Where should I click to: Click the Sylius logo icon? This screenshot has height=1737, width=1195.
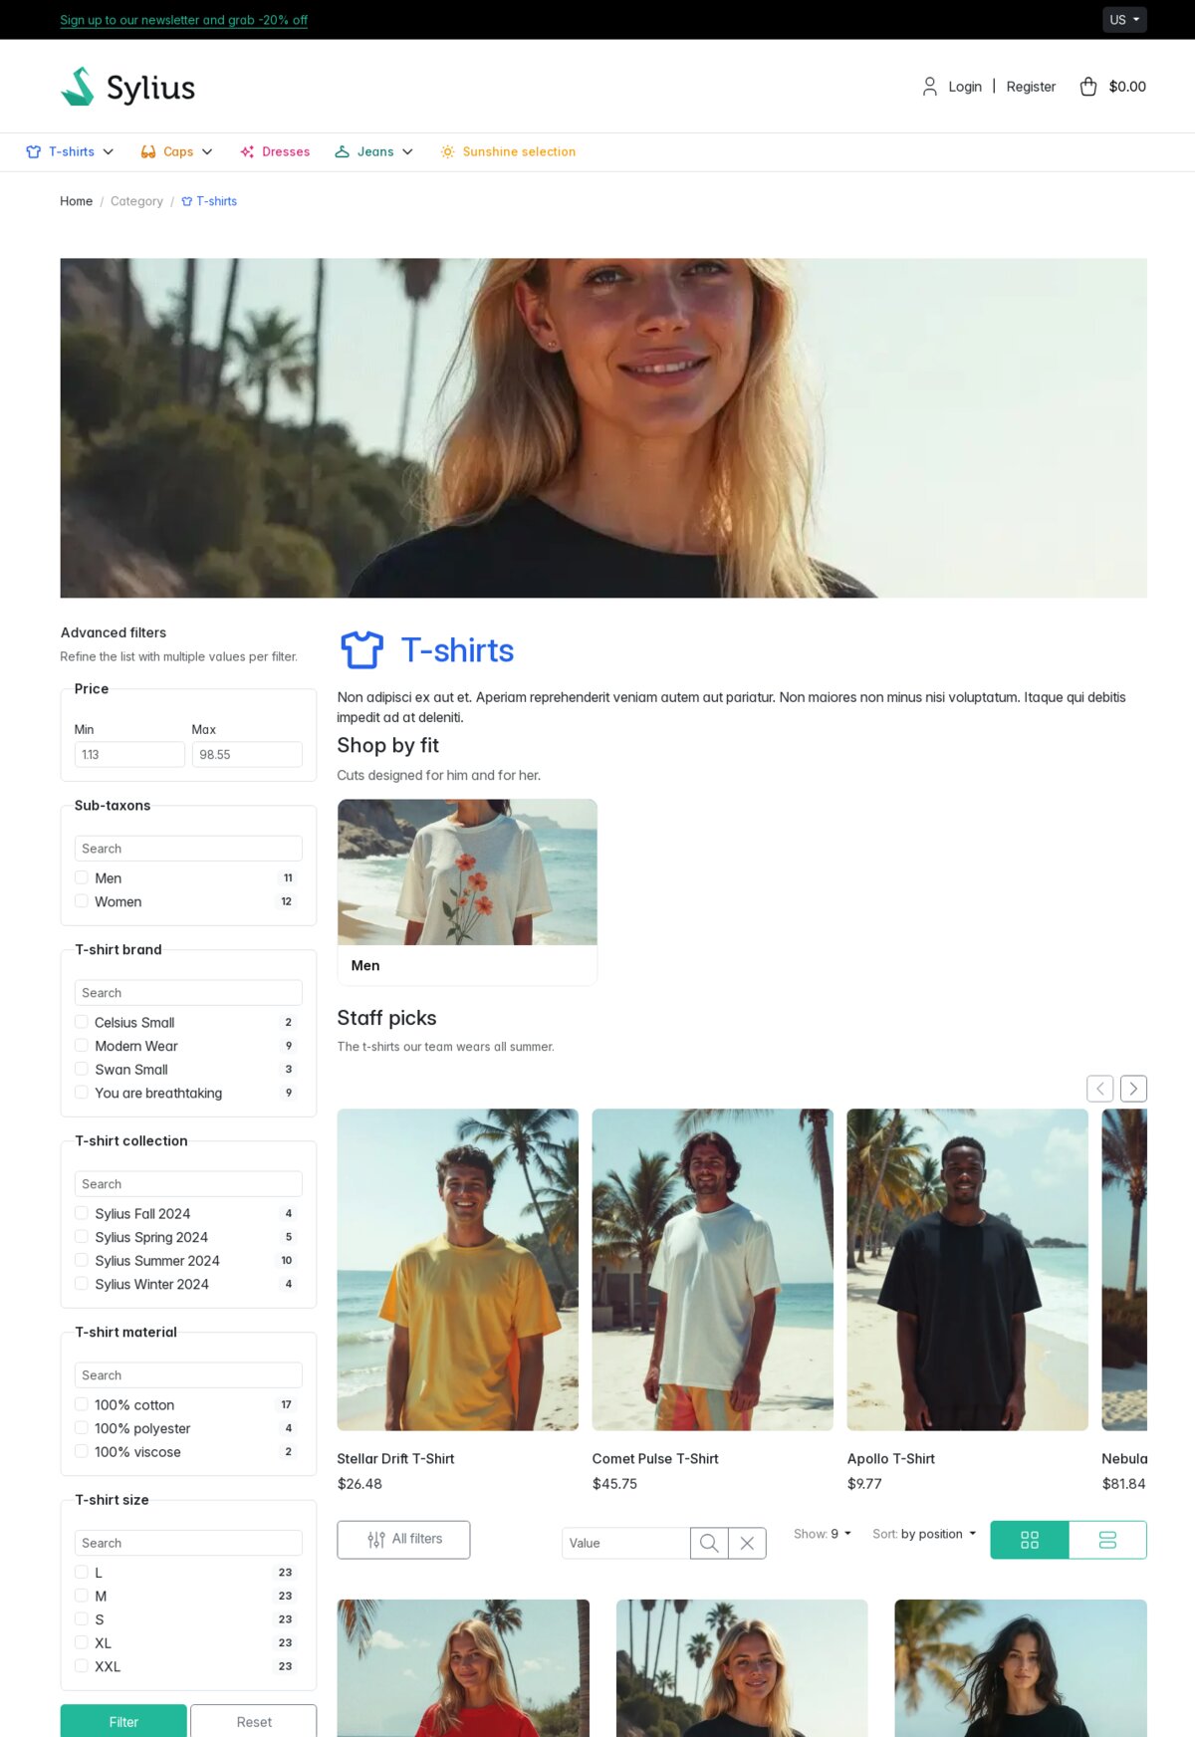pyautogui.click(x=78, y=87)
